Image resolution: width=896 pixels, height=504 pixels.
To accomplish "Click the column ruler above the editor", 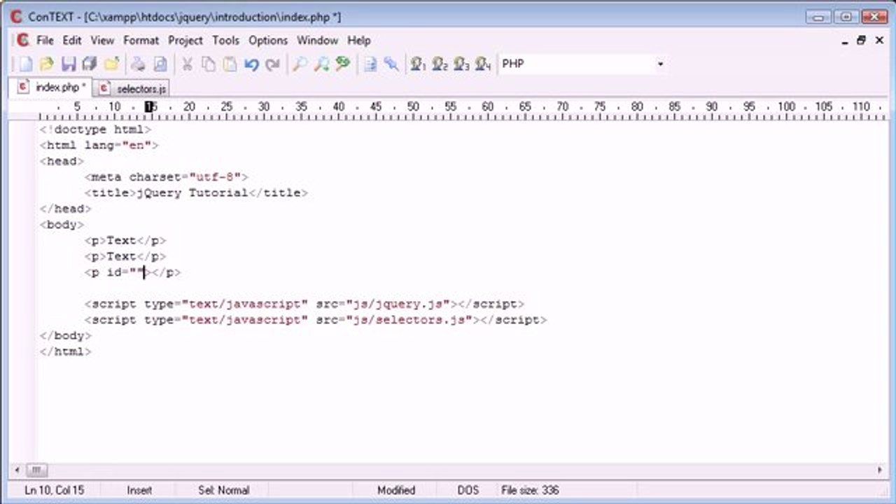I will 448,109.
